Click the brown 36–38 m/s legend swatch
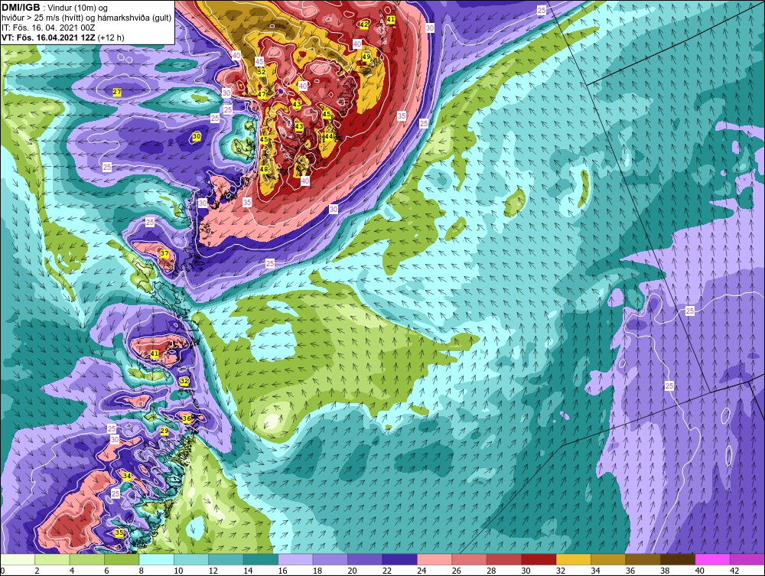The height and width of the screenshot is (576, 765). pos(643,559)
